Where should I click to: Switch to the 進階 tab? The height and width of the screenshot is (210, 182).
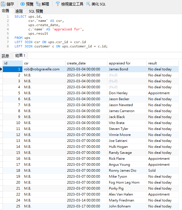(x=19, y=11)
